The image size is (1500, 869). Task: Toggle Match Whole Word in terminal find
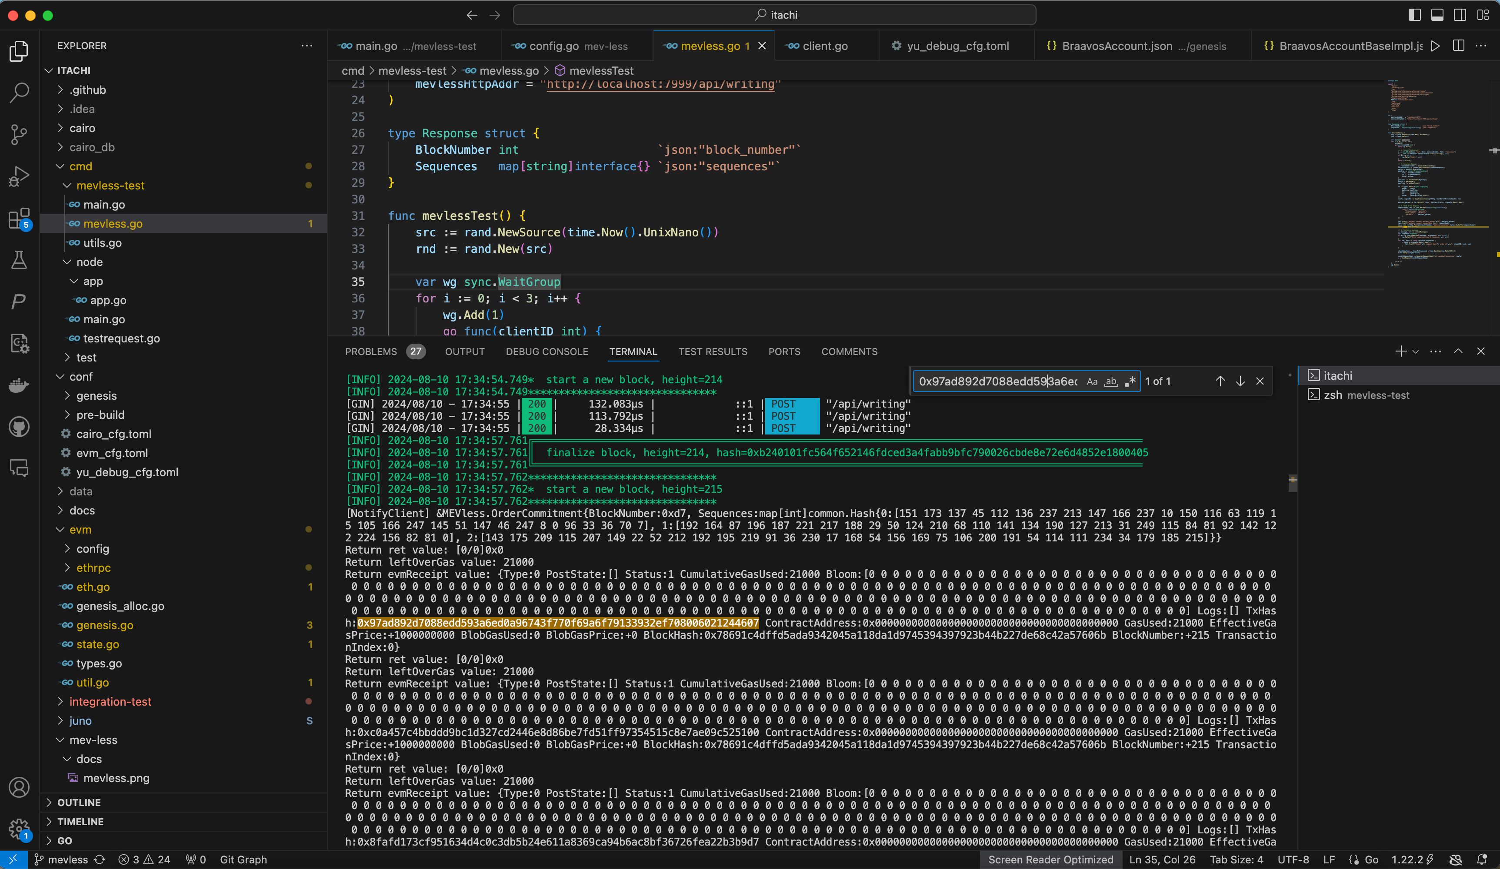tap(1111, 381)
